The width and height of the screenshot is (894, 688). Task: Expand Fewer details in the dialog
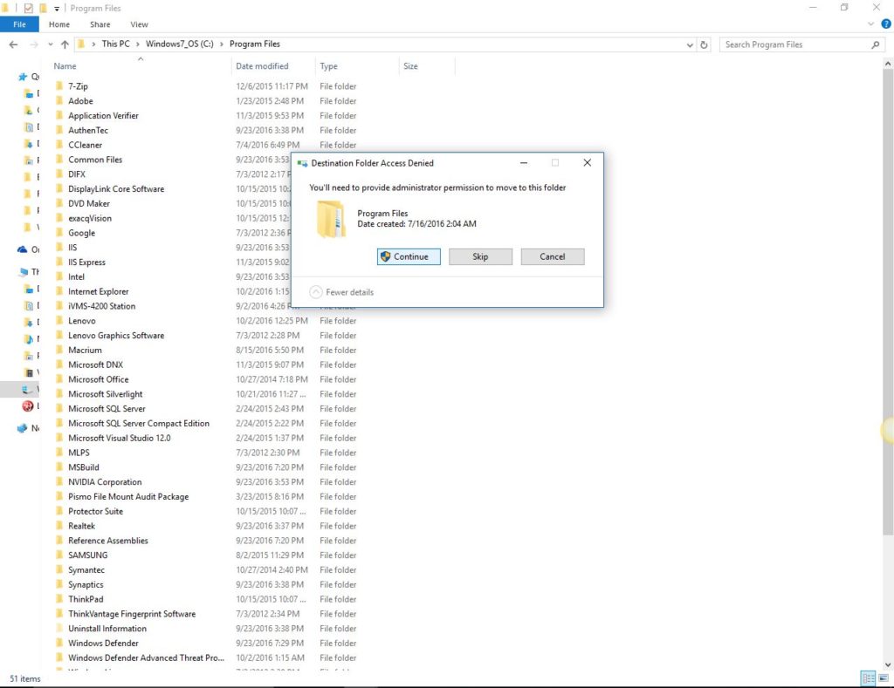(x=343, y=291)
